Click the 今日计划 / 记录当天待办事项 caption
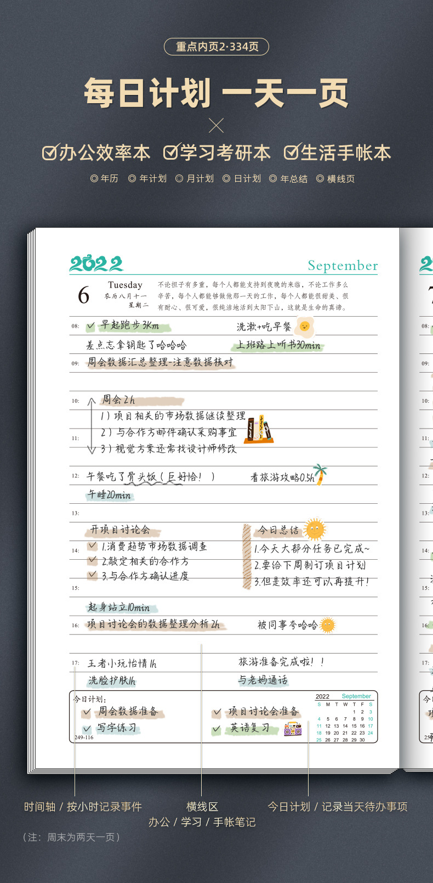Viewport: 433px width, 883px height. pyautogui.click(x=338, y=806)
